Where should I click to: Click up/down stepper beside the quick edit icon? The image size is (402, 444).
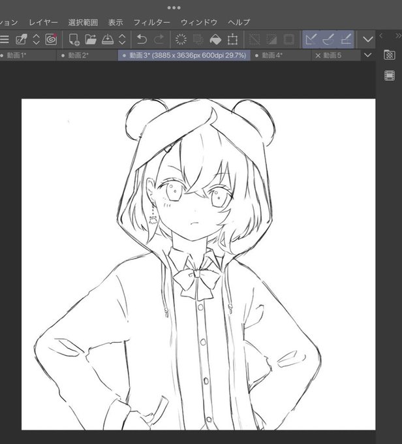click(37, 39)
